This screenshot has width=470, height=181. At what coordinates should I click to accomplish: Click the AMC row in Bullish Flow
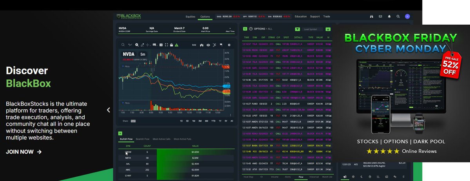176,170
